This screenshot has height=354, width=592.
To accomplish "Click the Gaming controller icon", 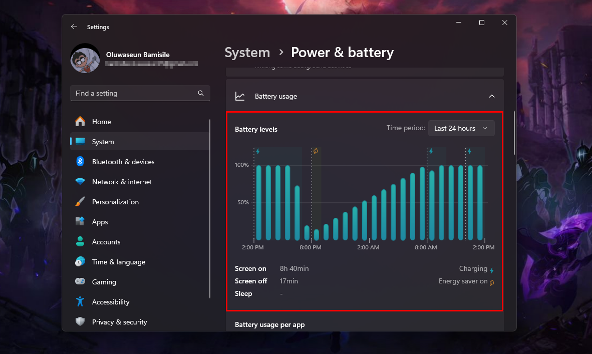I will click(80, 281).
